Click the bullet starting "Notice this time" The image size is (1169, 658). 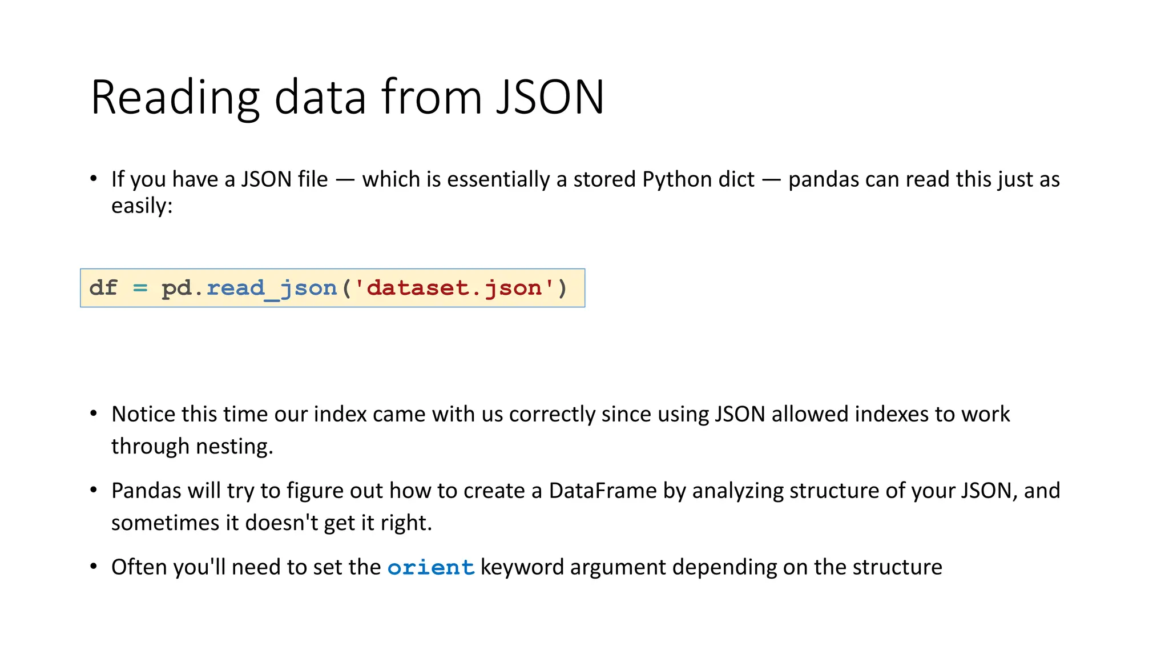[x=560, y=414]
